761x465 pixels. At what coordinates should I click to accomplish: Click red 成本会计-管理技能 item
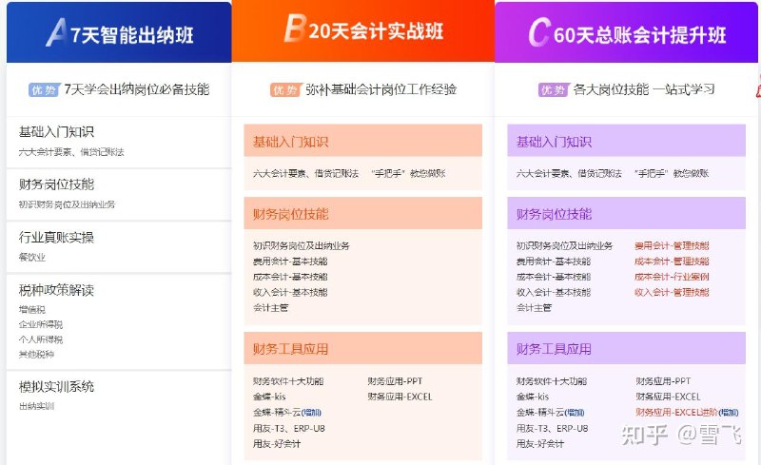click(x=672, y=262)
